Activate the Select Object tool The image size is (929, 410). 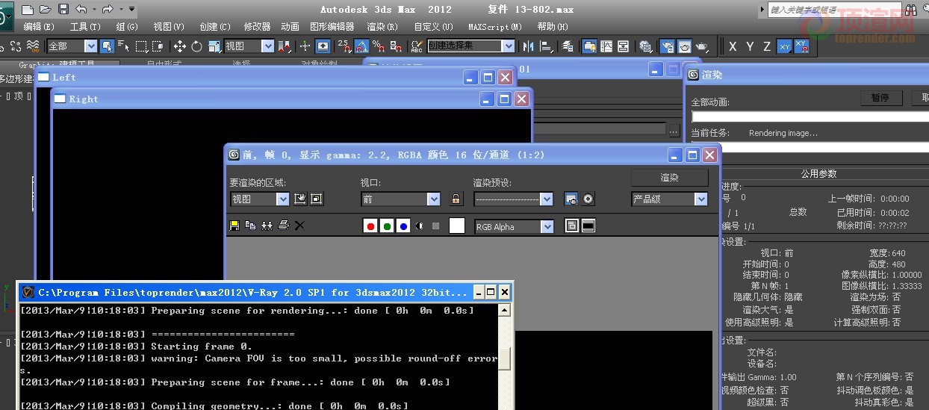[x=106, y=46]
